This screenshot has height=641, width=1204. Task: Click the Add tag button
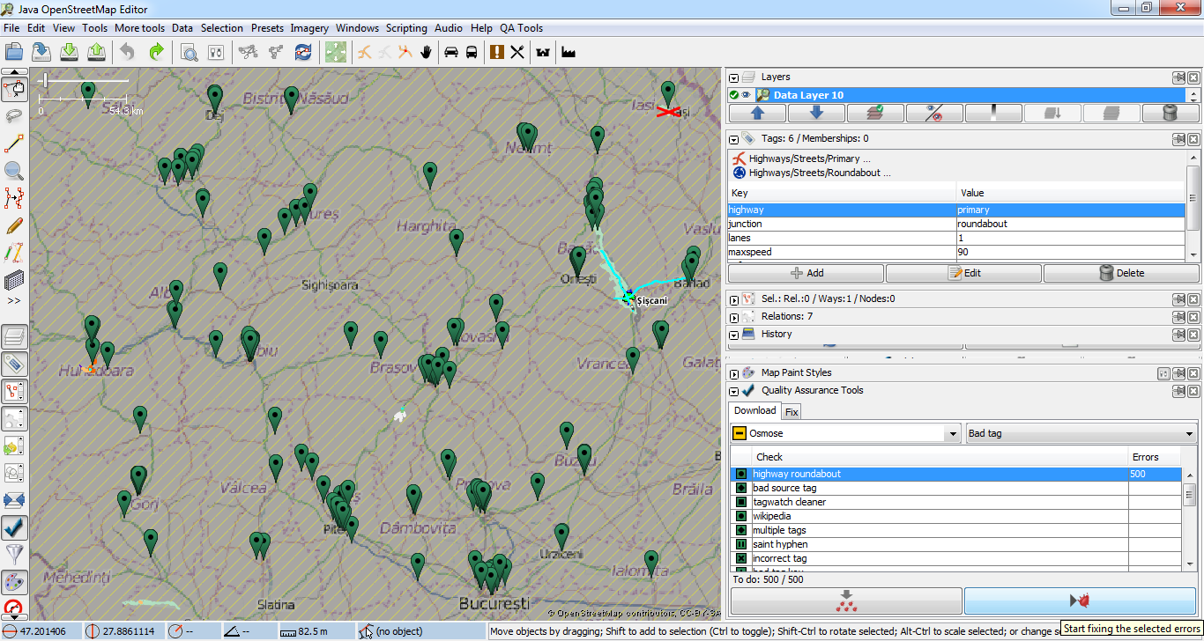coord(806,273)
